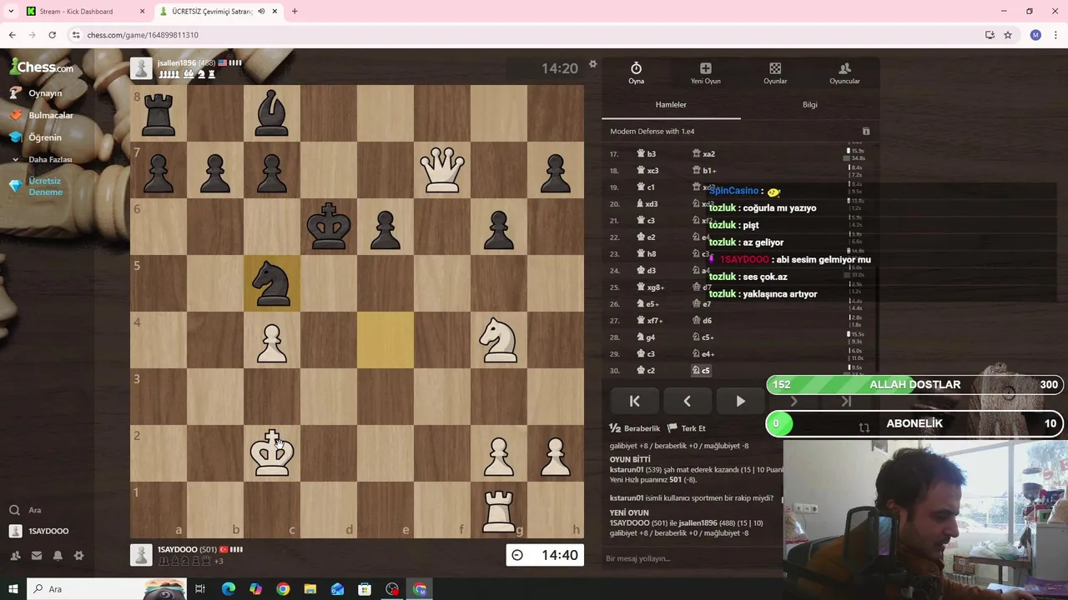Select move 27 knight xf7+
Image resolution: width=1068 pixels, height=600 pixels.
pyautogui.click(x=650, y=321)
